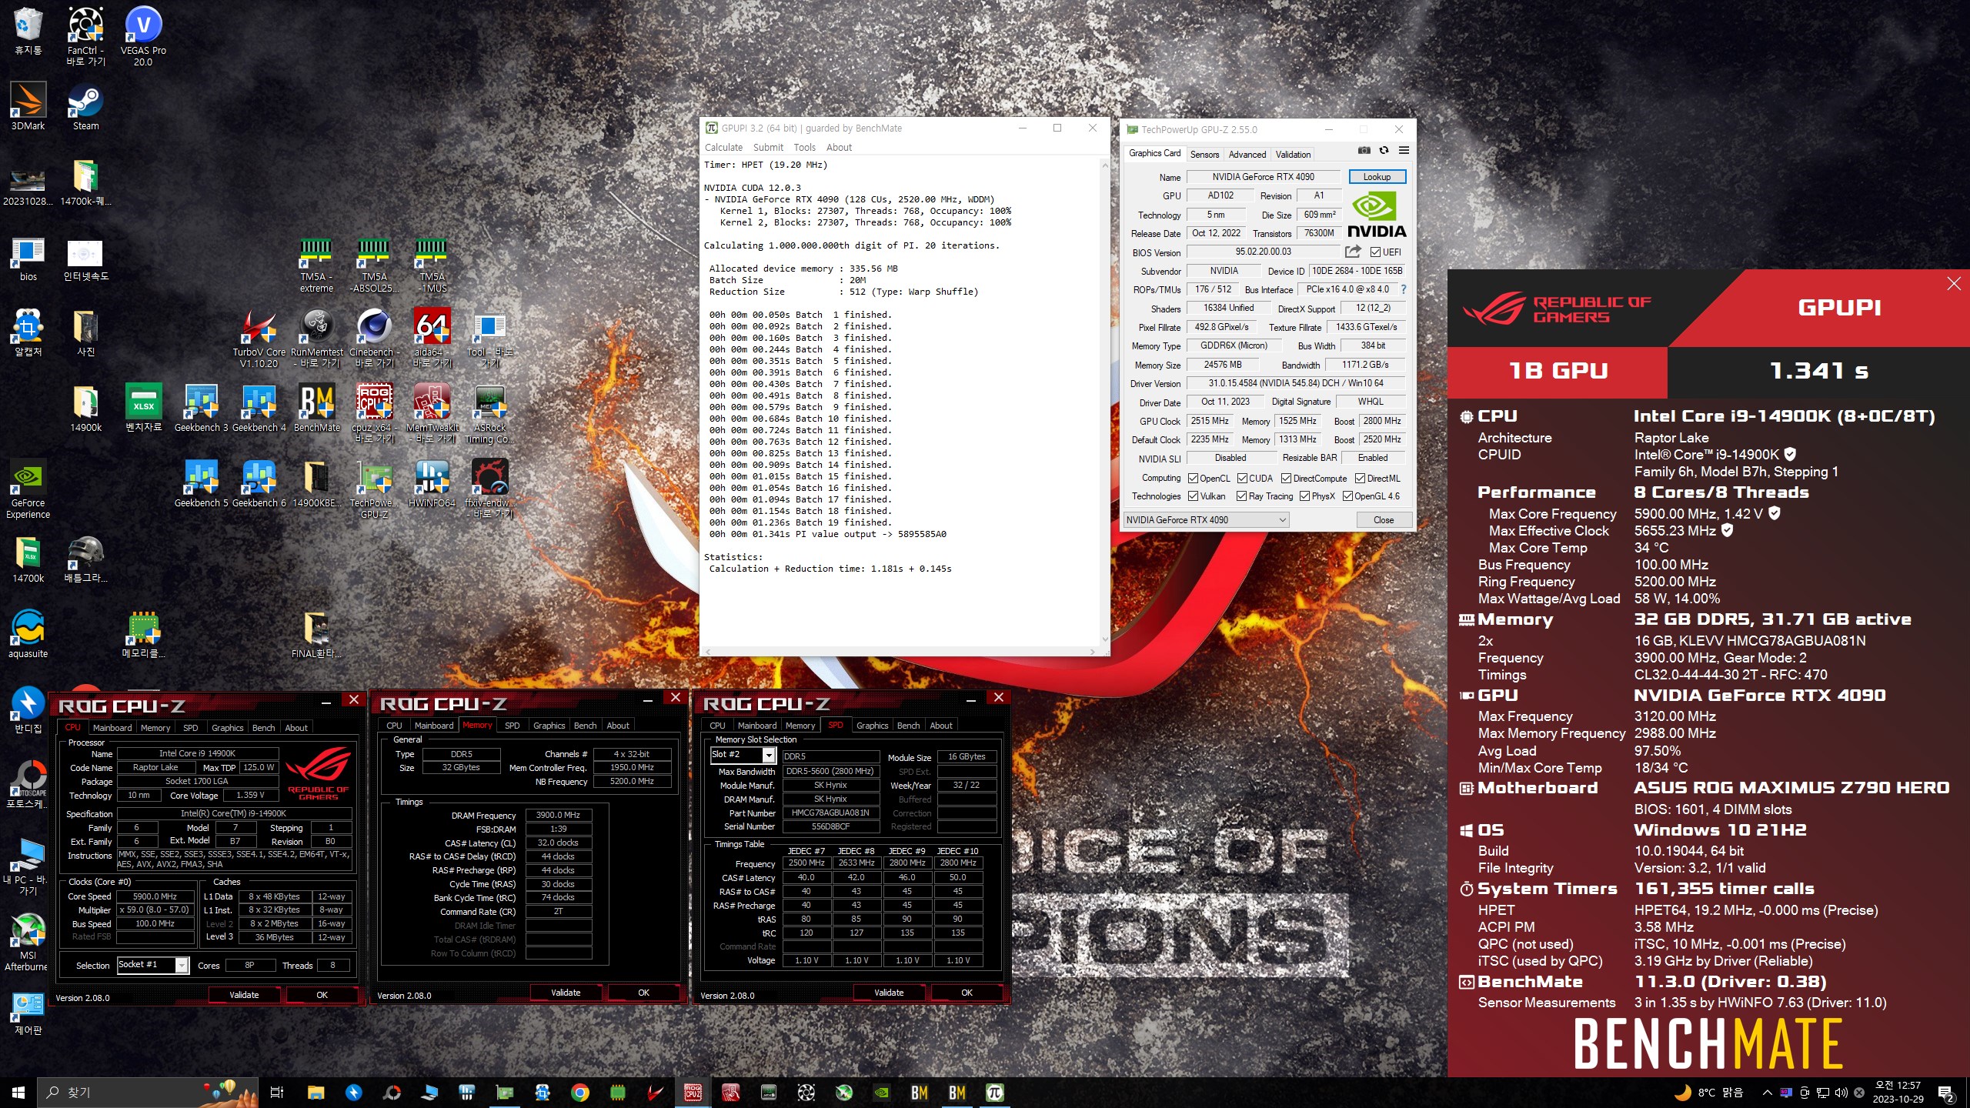Click OK in the CPU-Z Memory tab window
Screen dimensions: 1970x1108
pyautogui.click(x=643, y=993)
